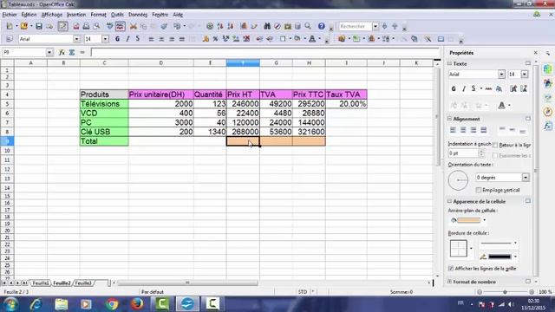The height and width of the screenshot is (312, 555).
Task: Click the Sort descending icon
Action: 231,26
